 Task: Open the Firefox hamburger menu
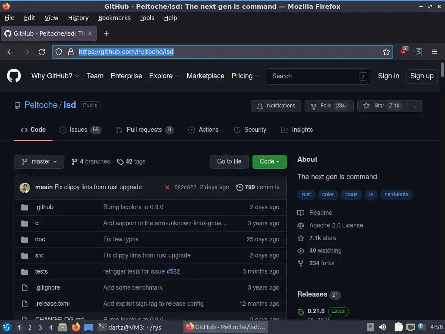pos(434,52)
